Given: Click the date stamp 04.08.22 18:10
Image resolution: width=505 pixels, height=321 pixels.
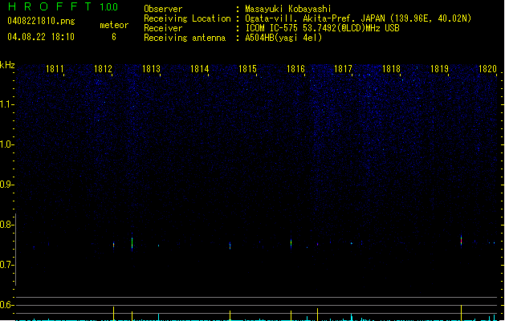Looking at the screenshot, I should (41, 37).
